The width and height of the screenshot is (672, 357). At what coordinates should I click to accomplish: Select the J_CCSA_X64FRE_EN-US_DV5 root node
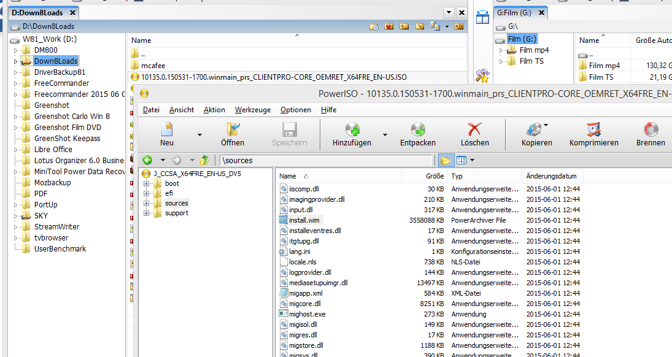(x=197, y=174)
